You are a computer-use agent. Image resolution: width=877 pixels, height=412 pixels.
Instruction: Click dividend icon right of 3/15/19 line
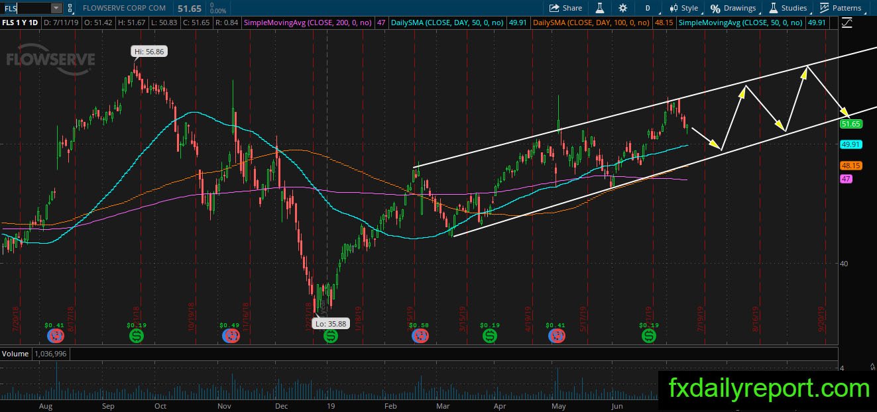[x=489, y=336]
